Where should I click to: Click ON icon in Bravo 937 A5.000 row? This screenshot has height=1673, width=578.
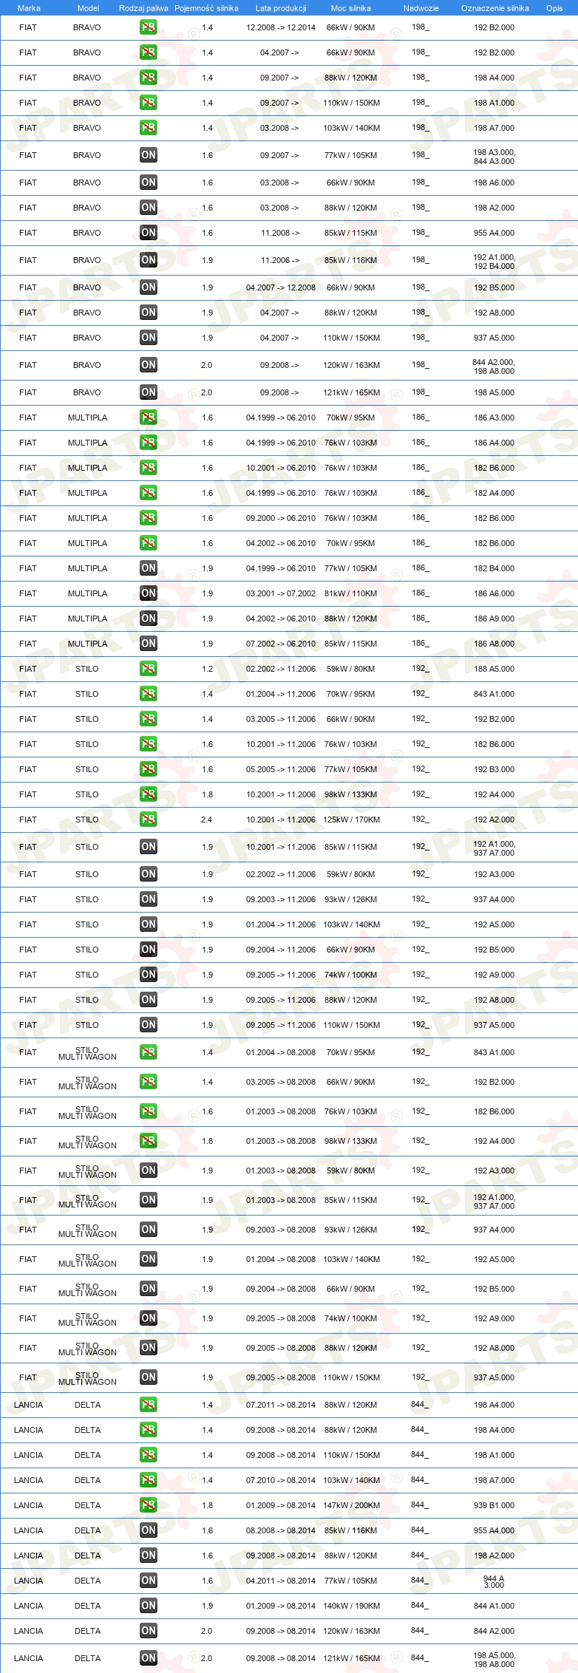(148, 338)
